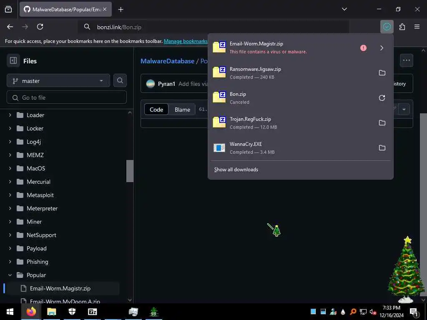Open the master branch dropdown
This screenshot has height=320, width=427.
(58, 81)
